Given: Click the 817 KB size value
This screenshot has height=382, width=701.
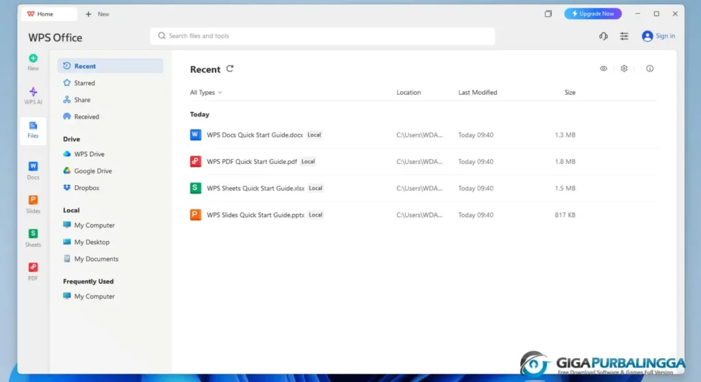Looking at the screenshot, I should (565, 215).
